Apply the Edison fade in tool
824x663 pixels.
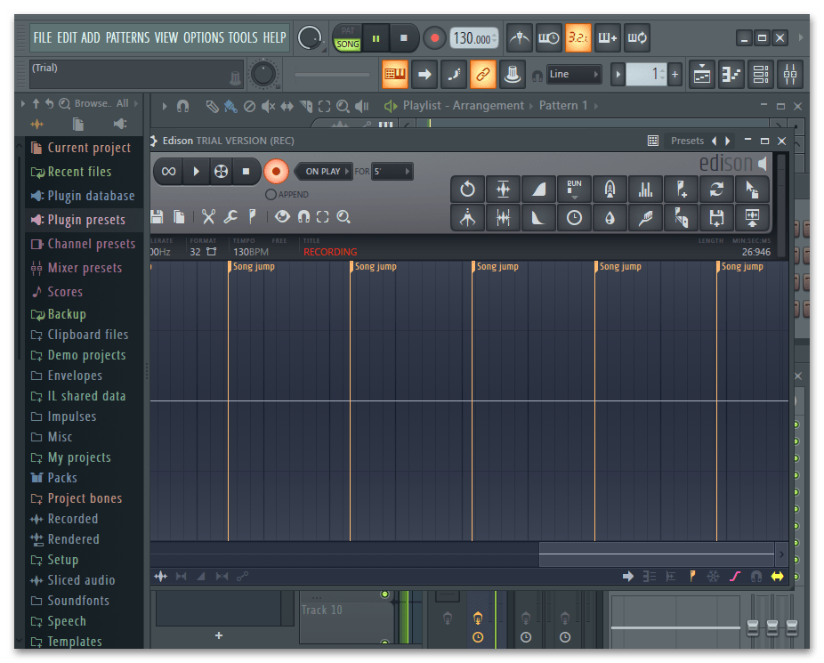(538, 190)
